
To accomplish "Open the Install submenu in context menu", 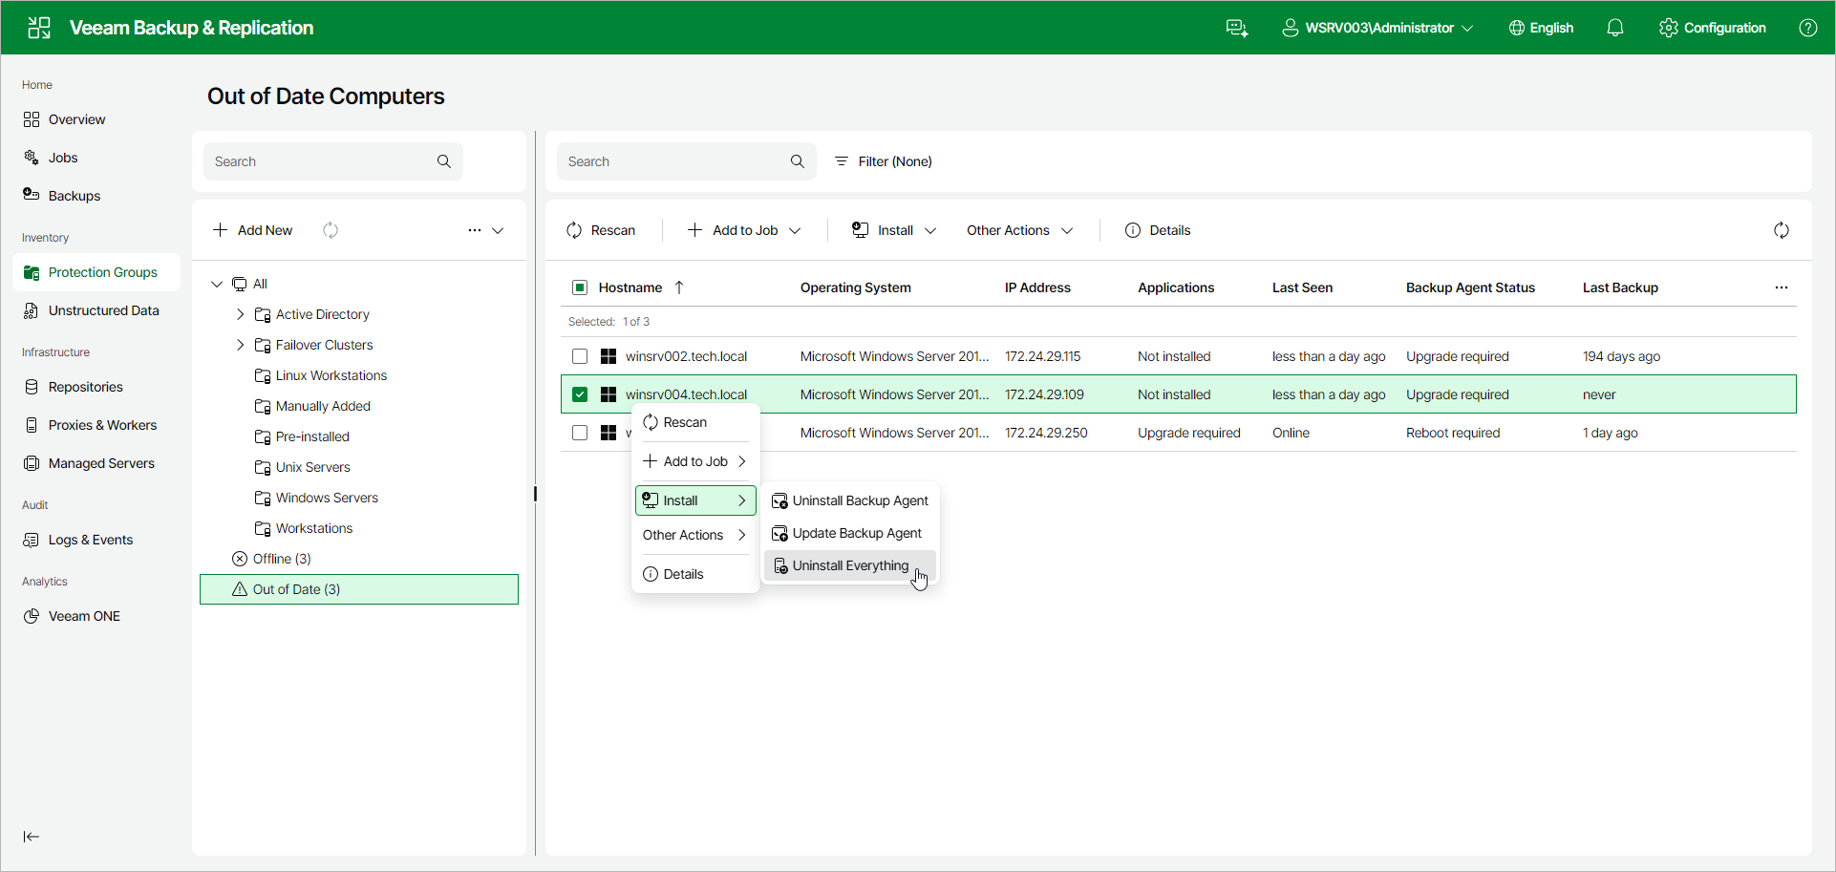I will [x=695, y=500].
